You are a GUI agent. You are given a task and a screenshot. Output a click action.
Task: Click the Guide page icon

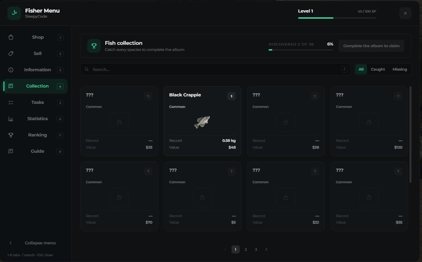click(11, 151)
